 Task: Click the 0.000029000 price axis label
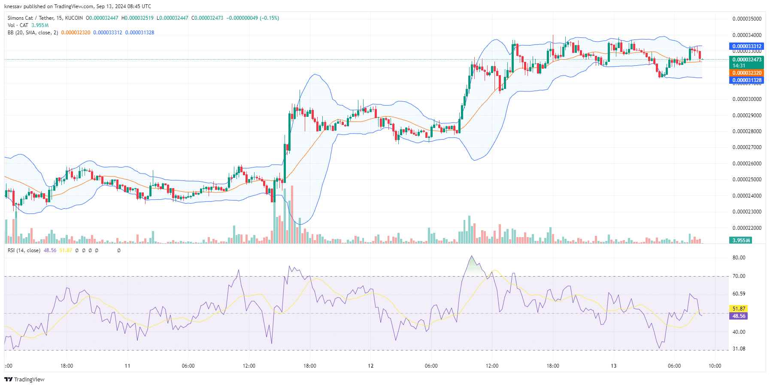747,116
